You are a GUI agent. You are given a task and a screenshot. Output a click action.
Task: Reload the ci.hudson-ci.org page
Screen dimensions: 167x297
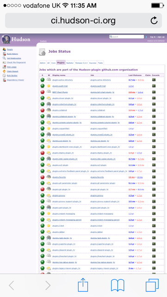154,20
